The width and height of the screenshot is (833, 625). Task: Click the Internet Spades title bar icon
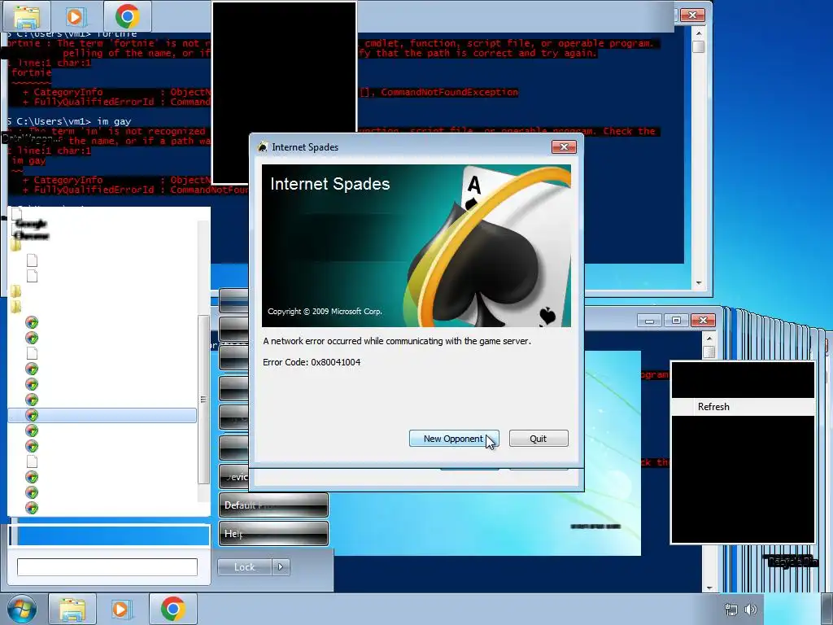tap(263, 146)
